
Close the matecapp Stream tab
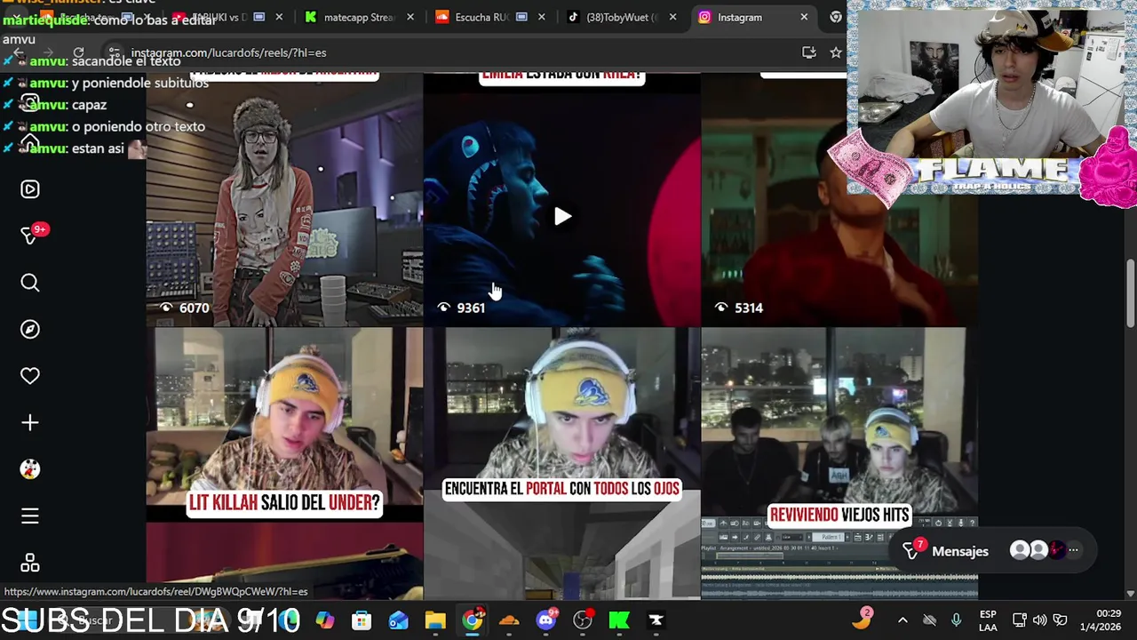pos(411,17)
